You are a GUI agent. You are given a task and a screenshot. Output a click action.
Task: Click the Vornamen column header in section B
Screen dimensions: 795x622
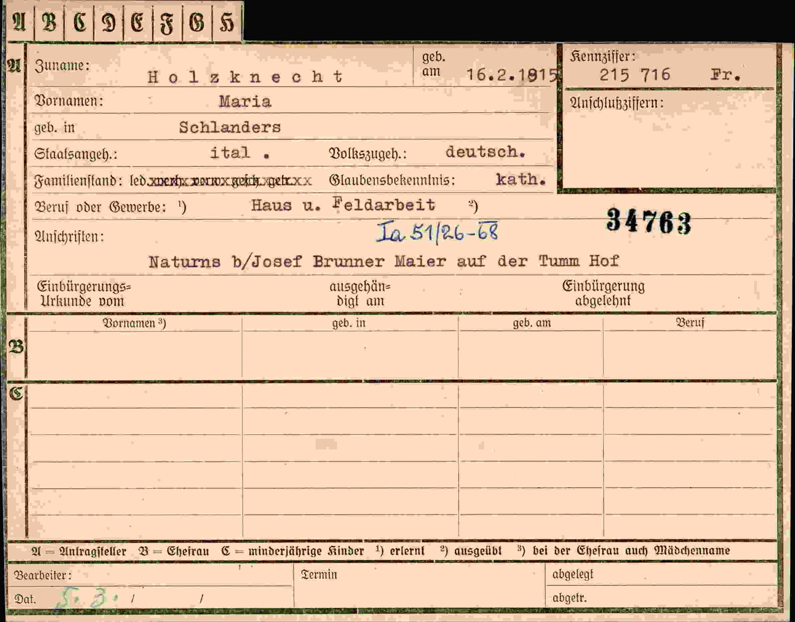click(x=134, y=323)
